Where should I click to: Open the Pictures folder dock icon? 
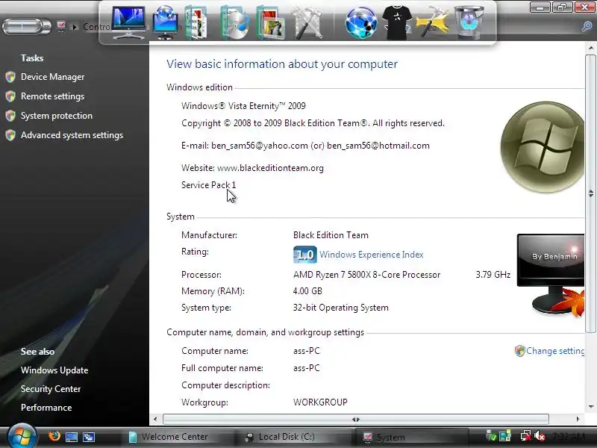(270, 24)
